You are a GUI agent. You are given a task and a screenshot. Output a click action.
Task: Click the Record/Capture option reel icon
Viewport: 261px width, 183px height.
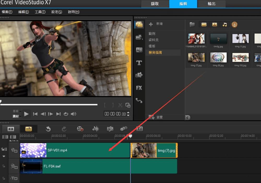point(80,129)
